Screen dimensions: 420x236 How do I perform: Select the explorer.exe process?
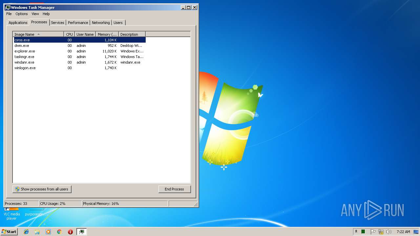pos(25,51)
